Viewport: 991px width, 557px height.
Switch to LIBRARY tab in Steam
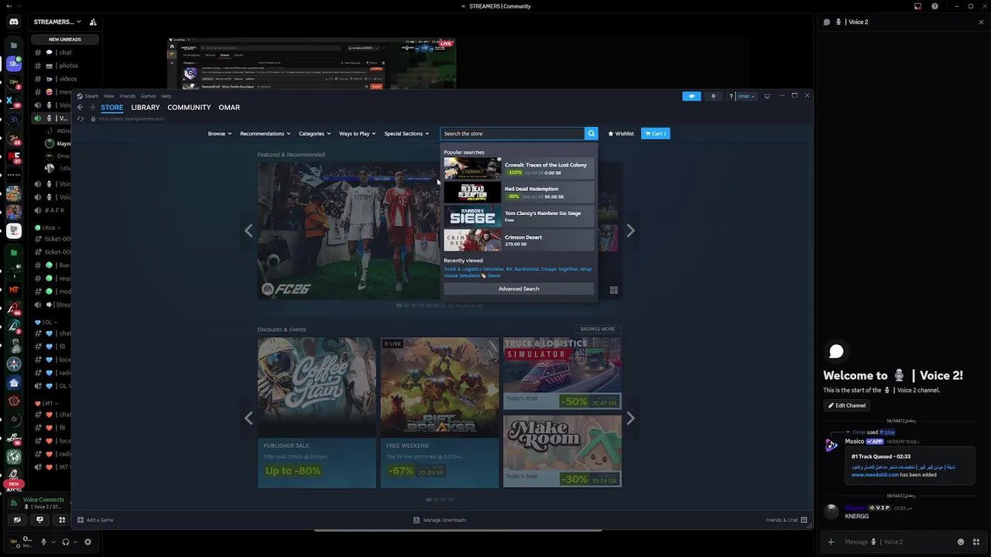coord(146,108)
